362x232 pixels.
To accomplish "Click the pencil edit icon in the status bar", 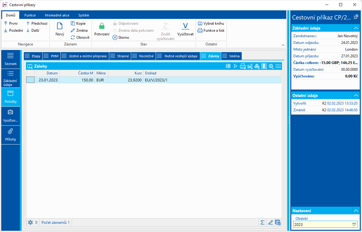I will (x=270, y=223).
